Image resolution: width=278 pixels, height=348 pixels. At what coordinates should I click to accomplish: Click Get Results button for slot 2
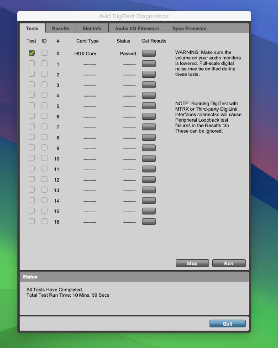(149, 74)
